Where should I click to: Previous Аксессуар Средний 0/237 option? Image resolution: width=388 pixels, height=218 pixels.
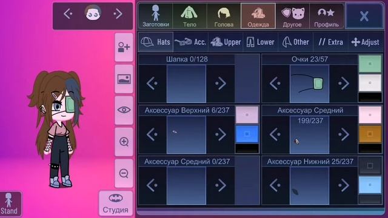pyautogui.click(x=152, y=186)
